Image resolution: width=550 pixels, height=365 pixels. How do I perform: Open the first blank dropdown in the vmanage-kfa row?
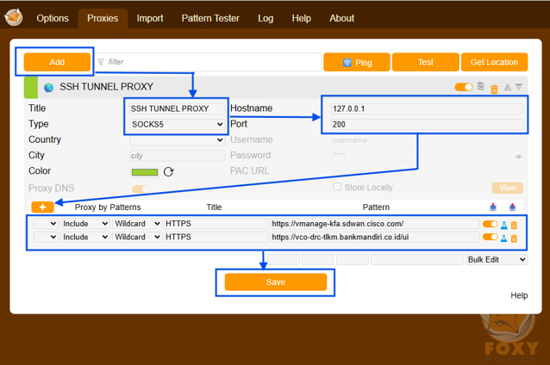[46, 224]
